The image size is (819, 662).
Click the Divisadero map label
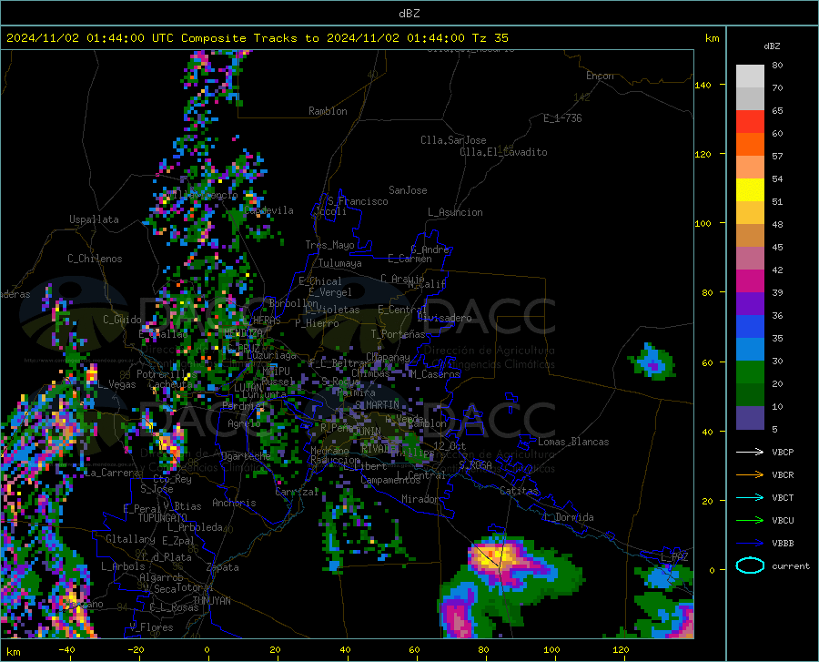(x=444, y=318)
